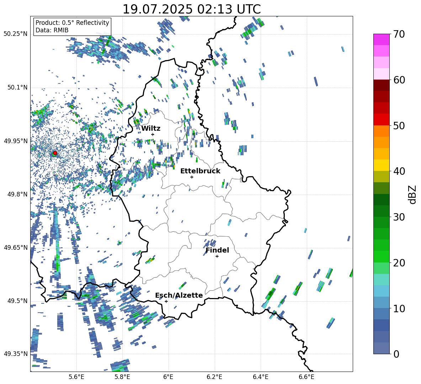Click the 49.65°N latitude label
421x384 pixels.
click(16, 247)
